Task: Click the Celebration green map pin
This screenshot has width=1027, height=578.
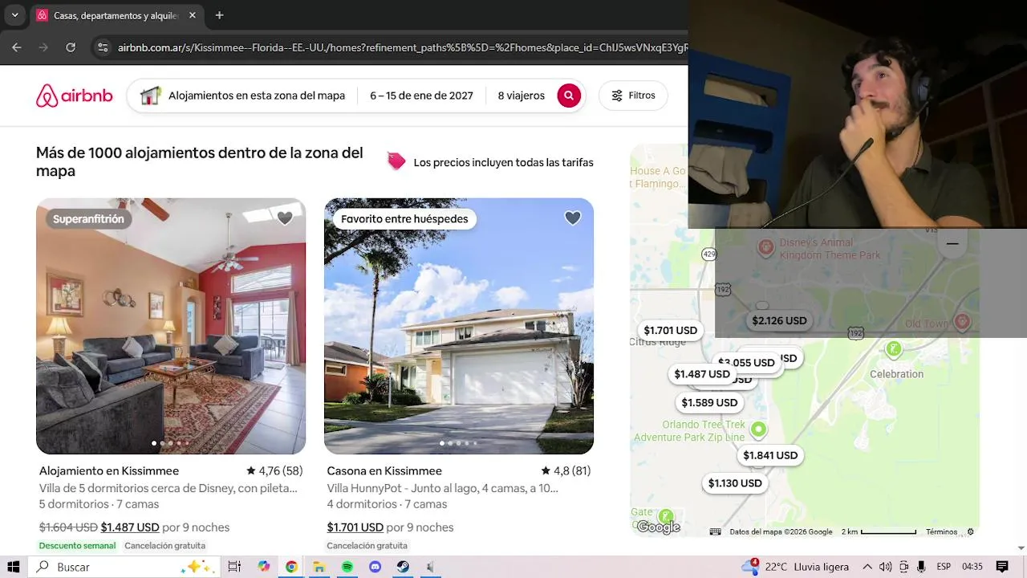Action: [893, 349]
